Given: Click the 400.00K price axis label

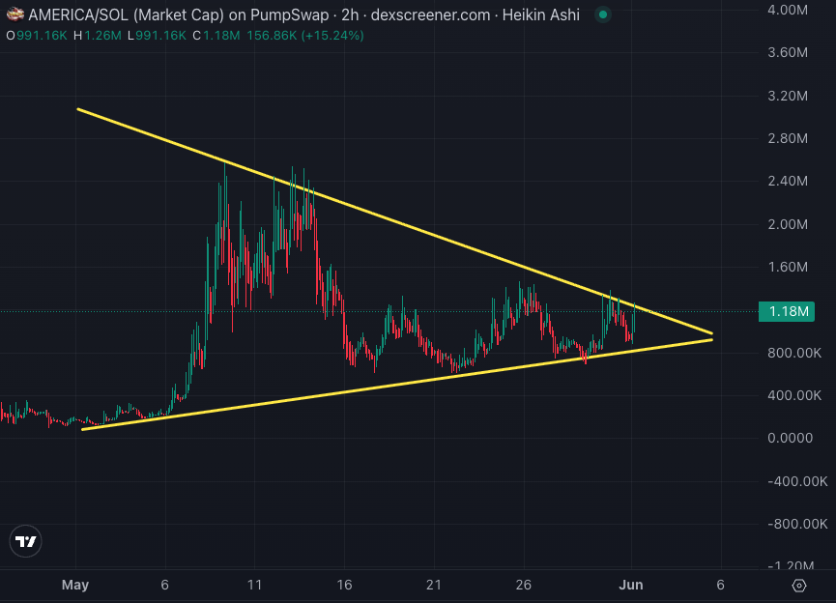Looking at the screenshot, I should coord(794,395).
